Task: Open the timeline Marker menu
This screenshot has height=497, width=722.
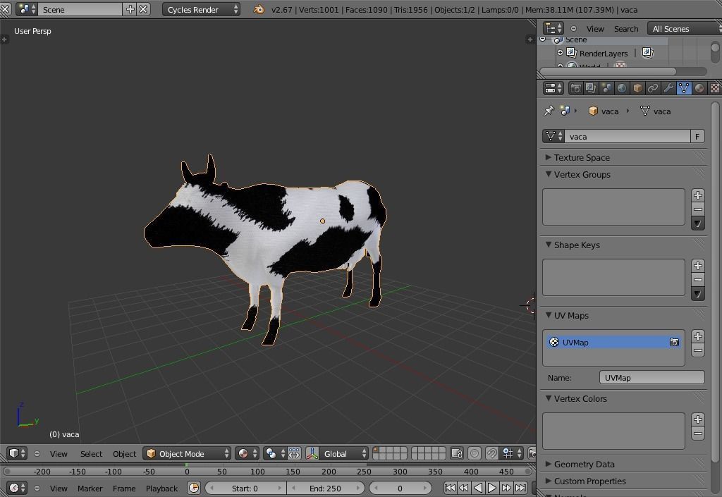Action: (90, 489)
